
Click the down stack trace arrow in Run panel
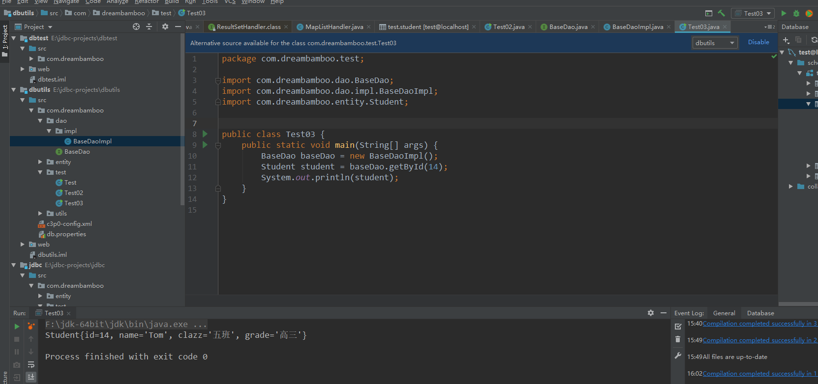click(x=31, y=352)
